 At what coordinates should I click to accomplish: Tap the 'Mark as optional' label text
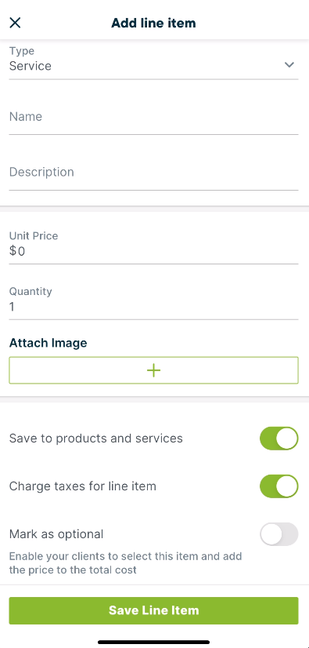pos(56,534)
